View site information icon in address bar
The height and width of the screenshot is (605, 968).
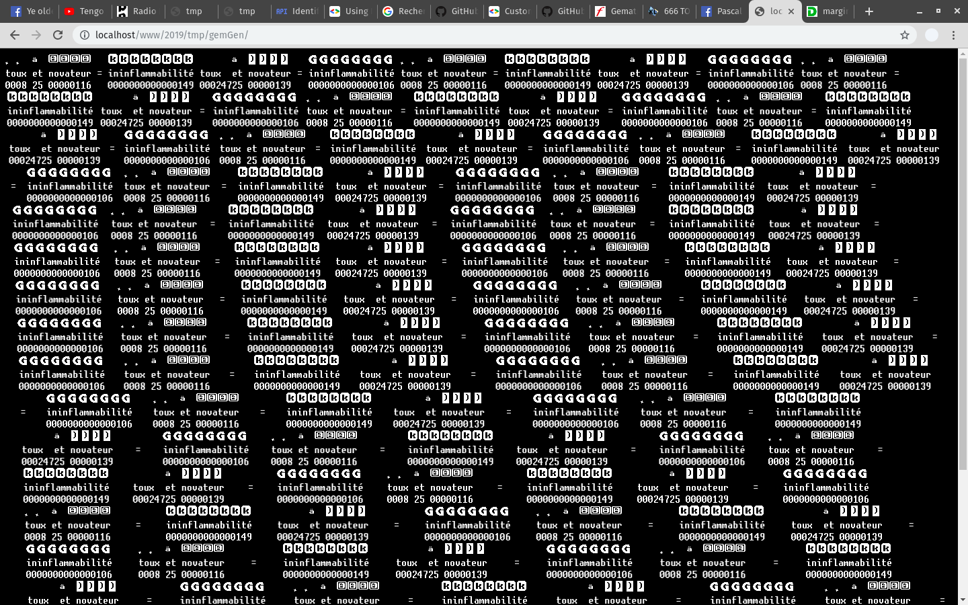pyautogui.click(x=85, y=35)
